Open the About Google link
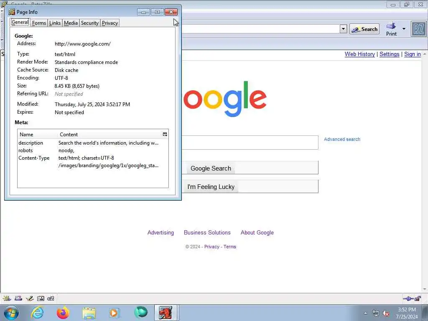The height and width of the screenshot is (321, 428). click(257, 232)
